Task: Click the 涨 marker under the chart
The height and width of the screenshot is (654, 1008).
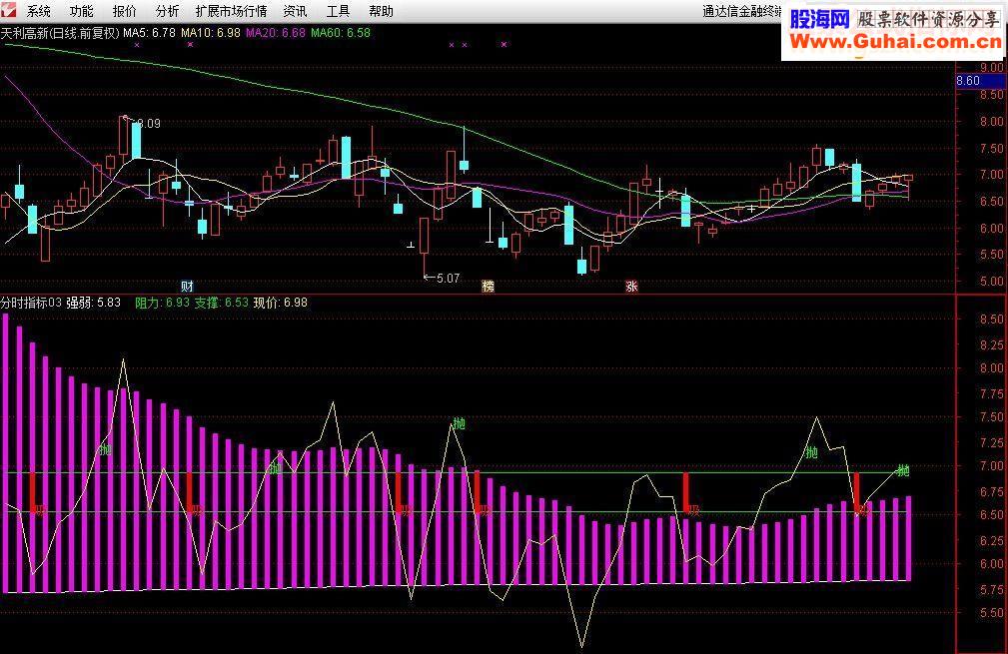Action: (631, 286)
